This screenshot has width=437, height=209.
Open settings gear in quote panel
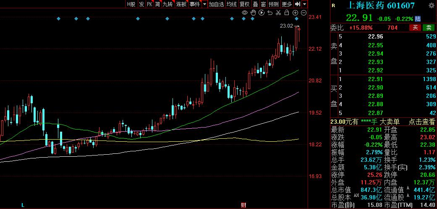tap(432, 5)
